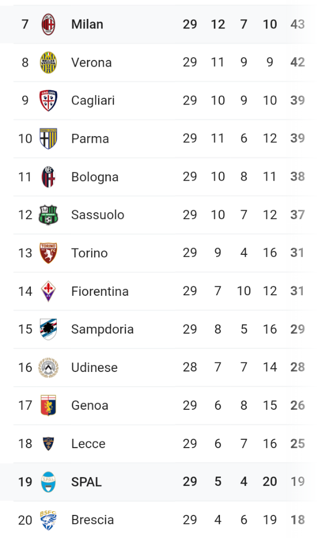The image size is (317, 538).
Task: Click the Sassuolo club crest
Action: pyautogui.click(x=48, y=215)
